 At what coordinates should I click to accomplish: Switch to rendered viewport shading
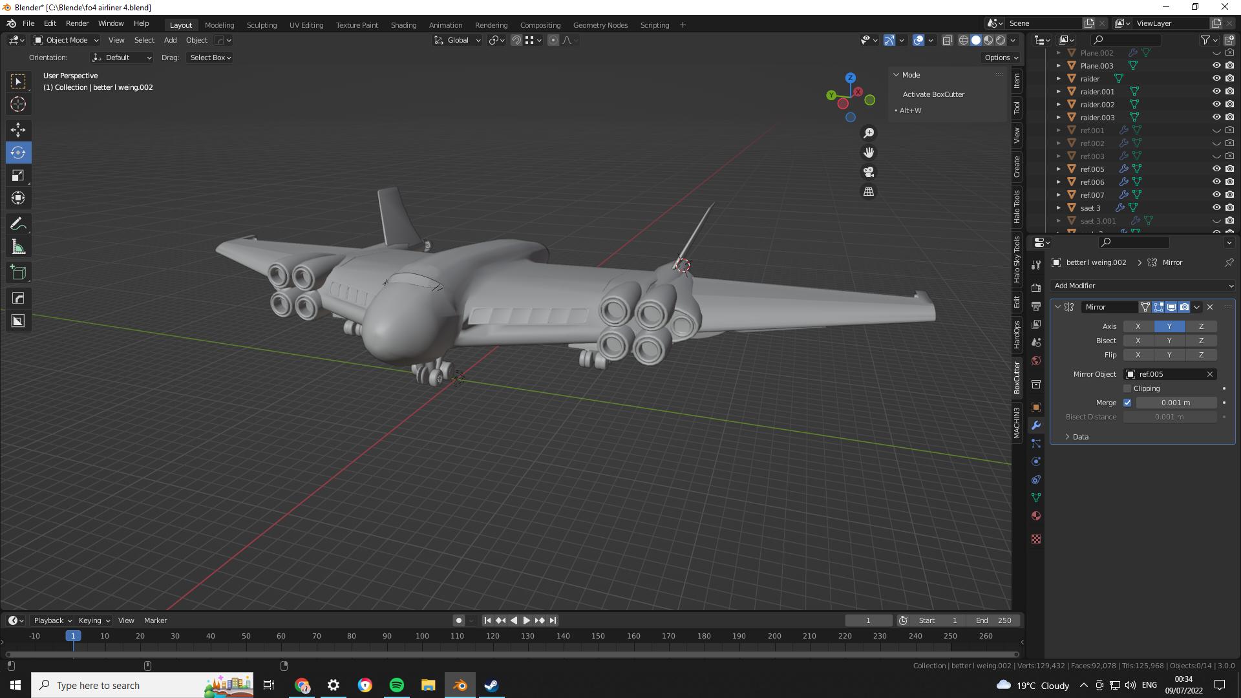tap(1001, 40)
